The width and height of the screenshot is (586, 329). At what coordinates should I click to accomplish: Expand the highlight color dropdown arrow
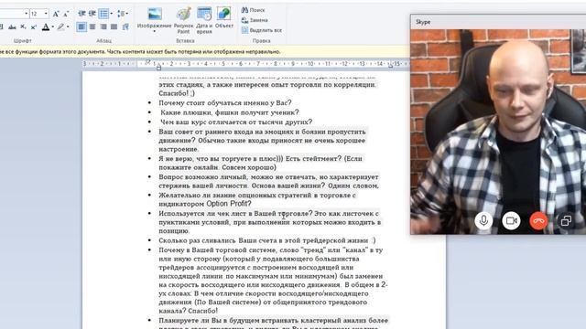pyautogui.click(x=68, y=27)
